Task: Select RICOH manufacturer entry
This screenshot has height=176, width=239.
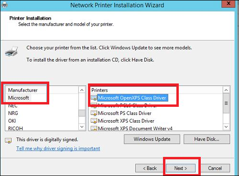Action: point(15,128)
